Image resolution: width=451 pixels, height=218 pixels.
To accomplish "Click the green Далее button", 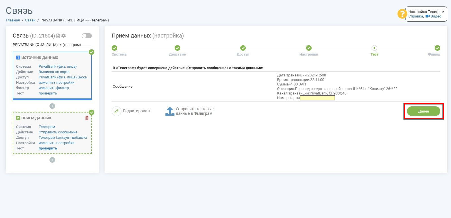I will [x=424, y=111].
